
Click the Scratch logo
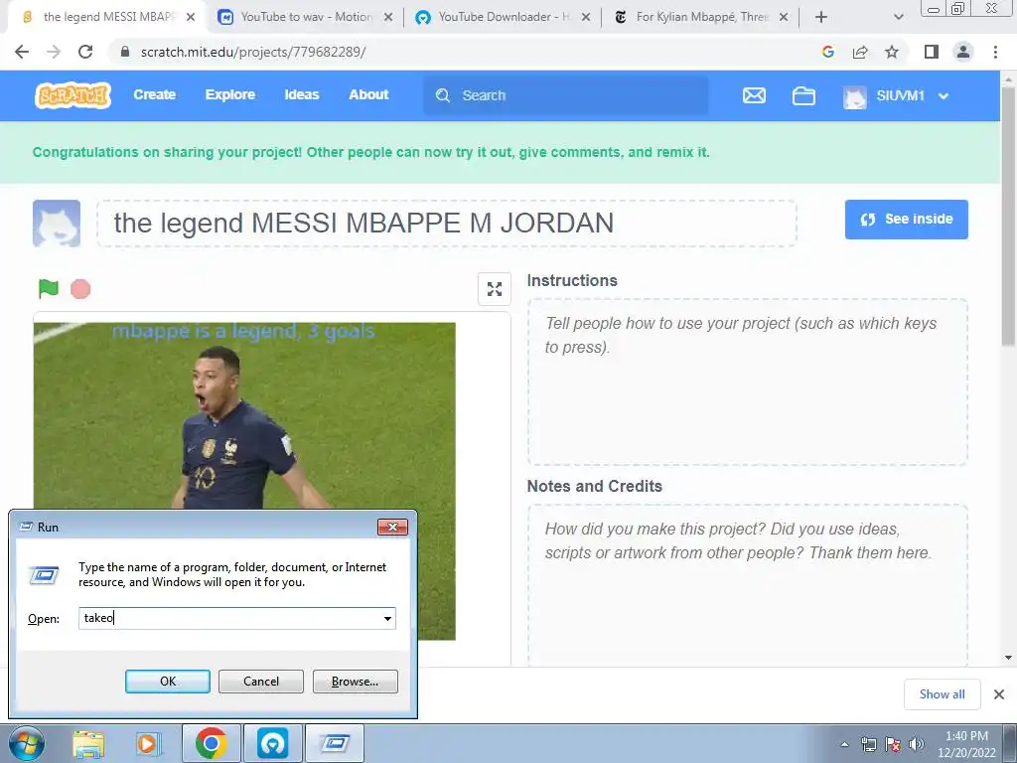click(73, 95)
